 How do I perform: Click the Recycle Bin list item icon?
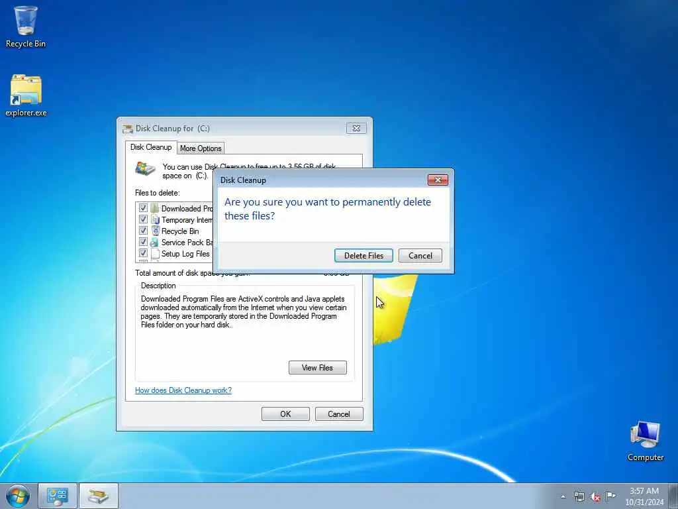155,231
